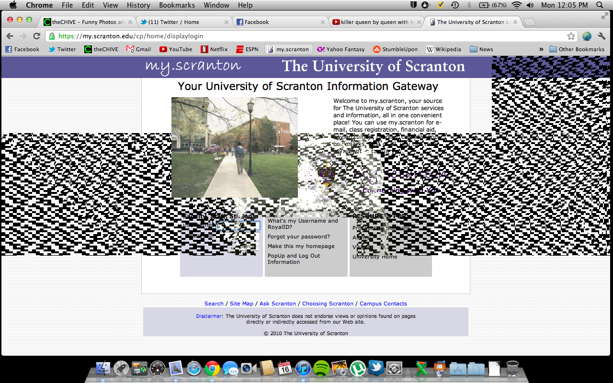The image size is (613, 383).
Task: Open the Apple menu
Action: 13,5
